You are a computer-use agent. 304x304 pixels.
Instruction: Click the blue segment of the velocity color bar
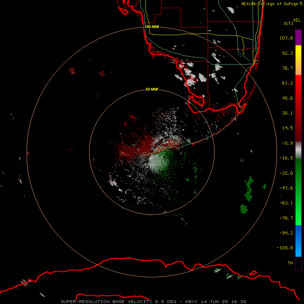(298, 241)
